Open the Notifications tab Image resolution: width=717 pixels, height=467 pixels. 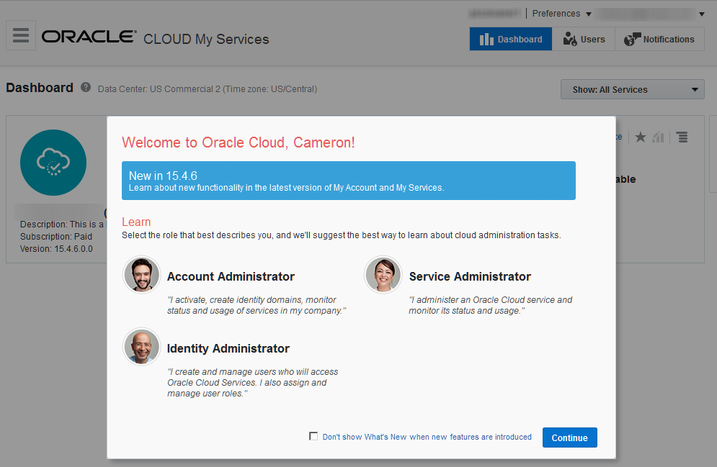tap(659, 40)
